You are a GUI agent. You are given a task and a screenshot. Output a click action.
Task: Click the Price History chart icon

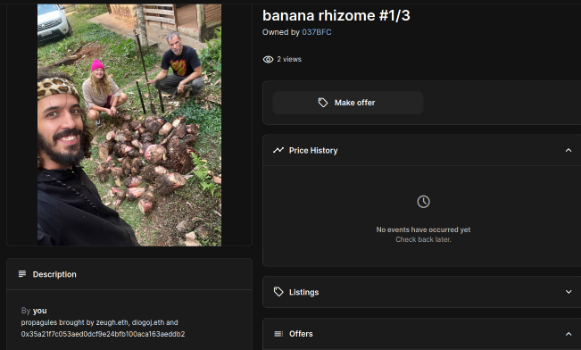click(x=278, y=150)
